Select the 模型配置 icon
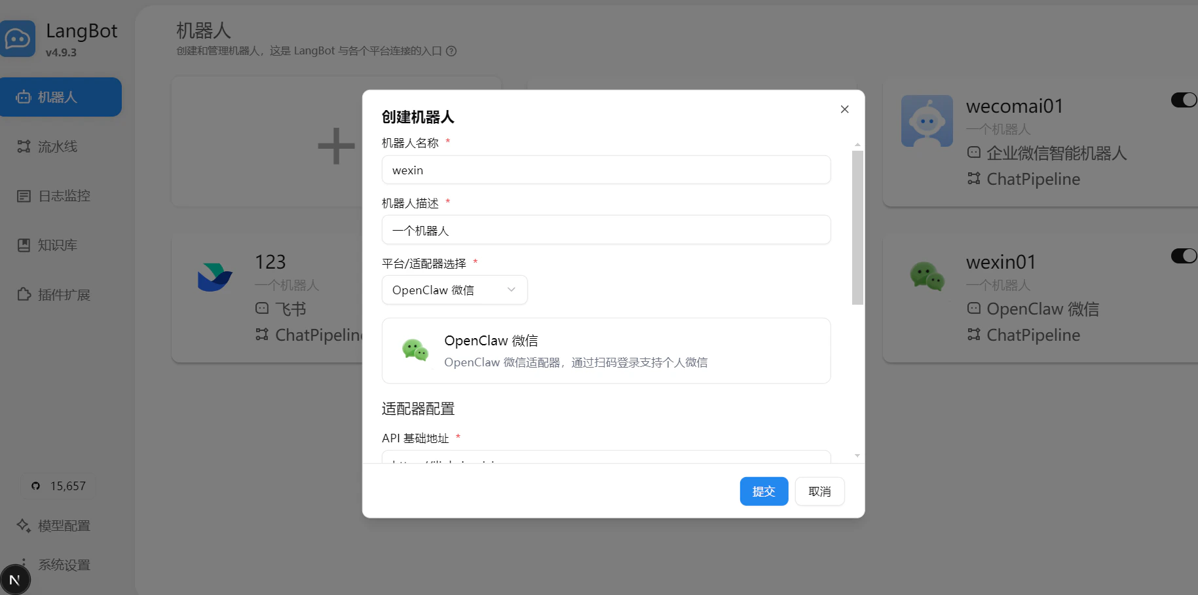Viewport: 1198px width, 595px height. tap(24, 525)
